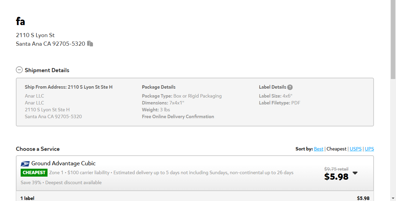Click the USPS eagle logo
The height and width of the screenshot is (201, 396).
point(25,164)
